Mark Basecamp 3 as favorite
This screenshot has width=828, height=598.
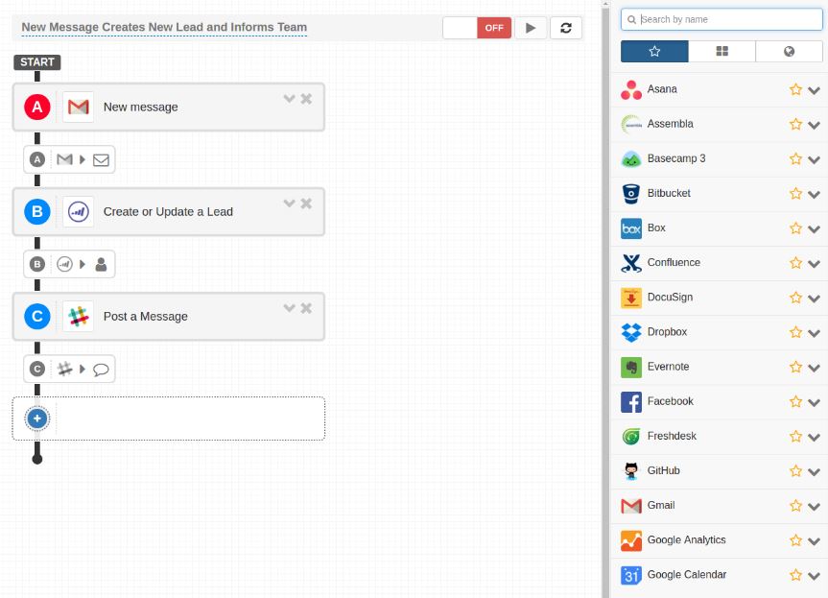pos(795,159)
